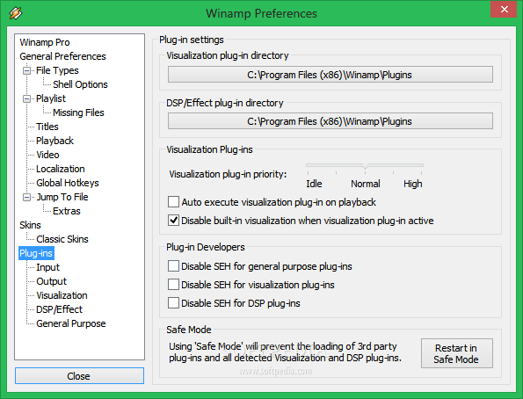Open the Visualization plug-in directory path button

click(331, 75)
